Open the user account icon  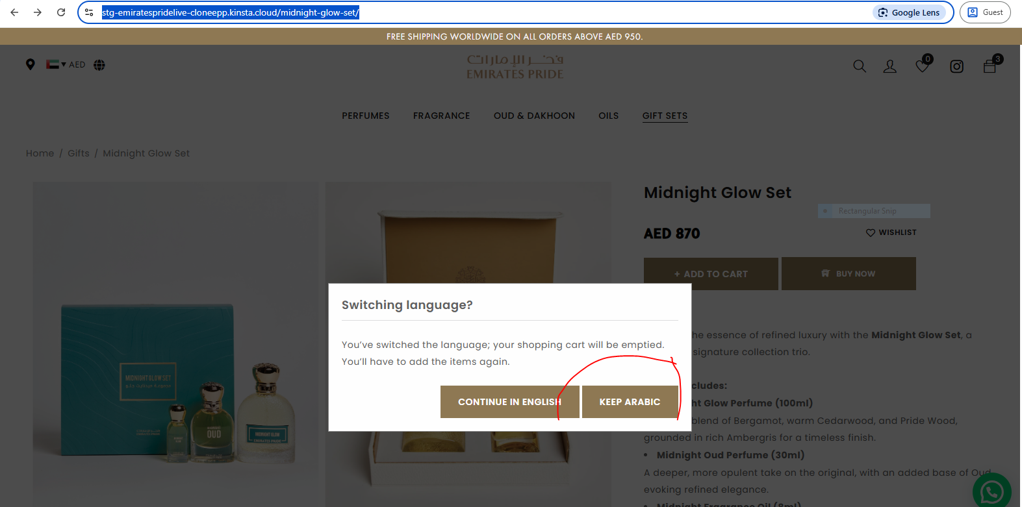890,66
